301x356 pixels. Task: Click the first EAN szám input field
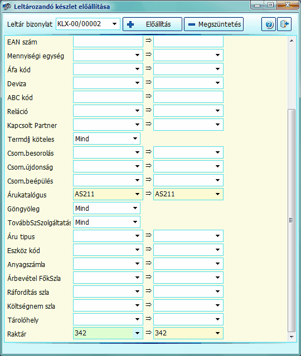coord(108,41)
